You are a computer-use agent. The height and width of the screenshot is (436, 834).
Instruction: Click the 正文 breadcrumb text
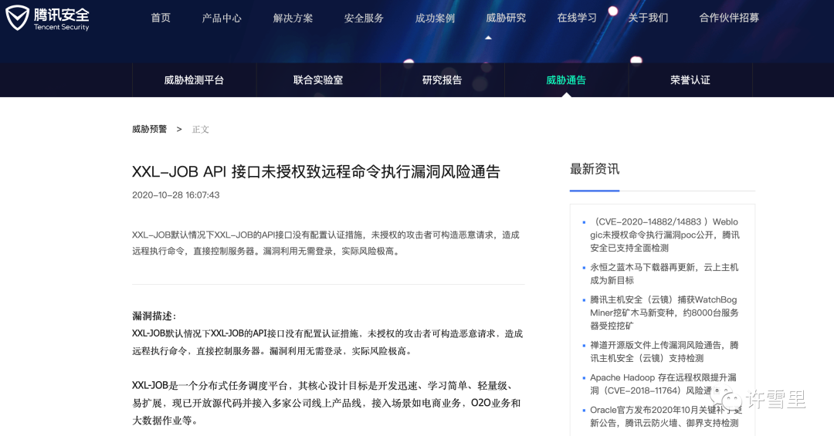(x=201, y=129)
